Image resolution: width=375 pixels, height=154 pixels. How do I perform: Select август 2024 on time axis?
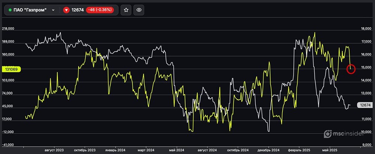207,150
